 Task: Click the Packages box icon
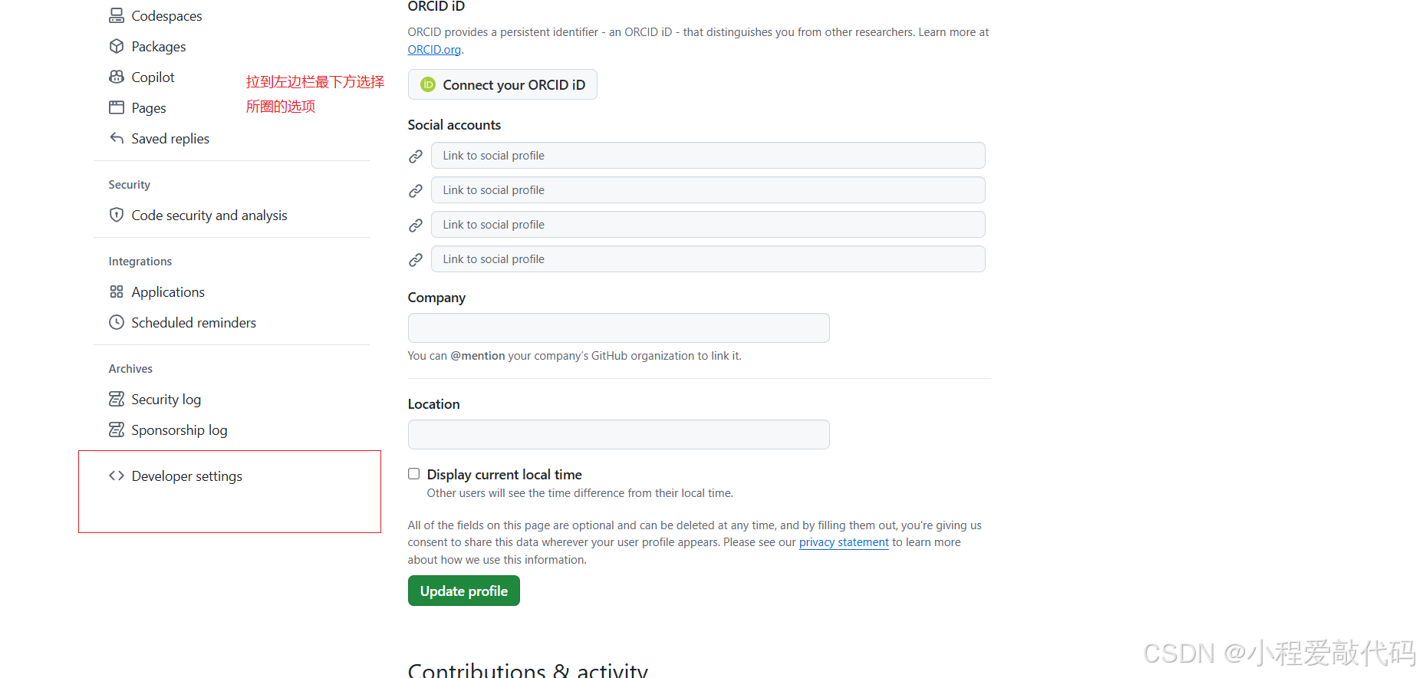pos(117,46)
